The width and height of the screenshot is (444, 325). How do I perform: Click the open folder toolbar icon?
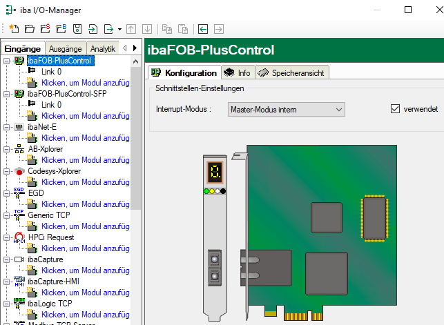29,29
